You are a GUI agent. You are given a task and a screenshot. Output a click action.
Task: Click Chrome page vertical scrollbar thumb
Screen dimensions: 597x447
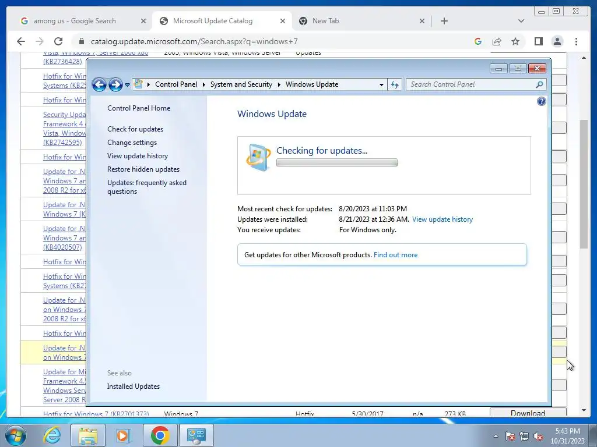(584, 184)
